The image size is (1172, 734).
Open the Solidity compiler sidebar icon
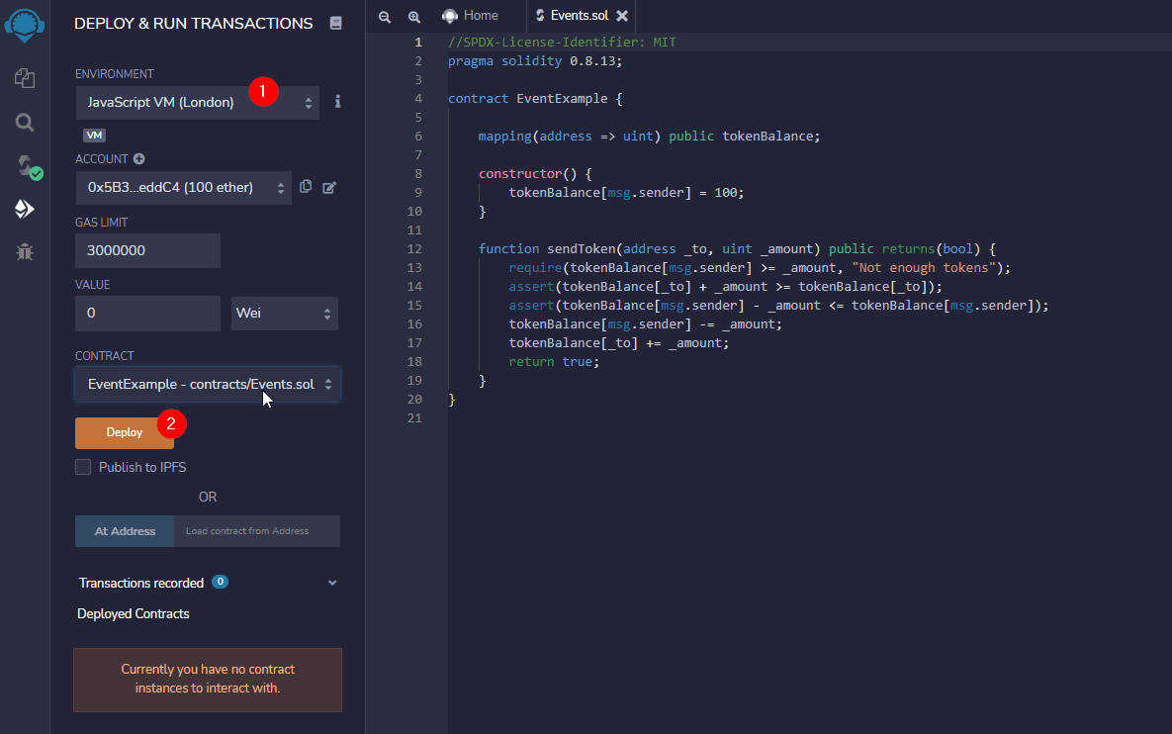click(29, 166)
